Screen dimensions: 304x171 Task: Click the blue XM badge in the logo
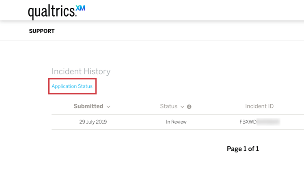click(x=80, y=9)
